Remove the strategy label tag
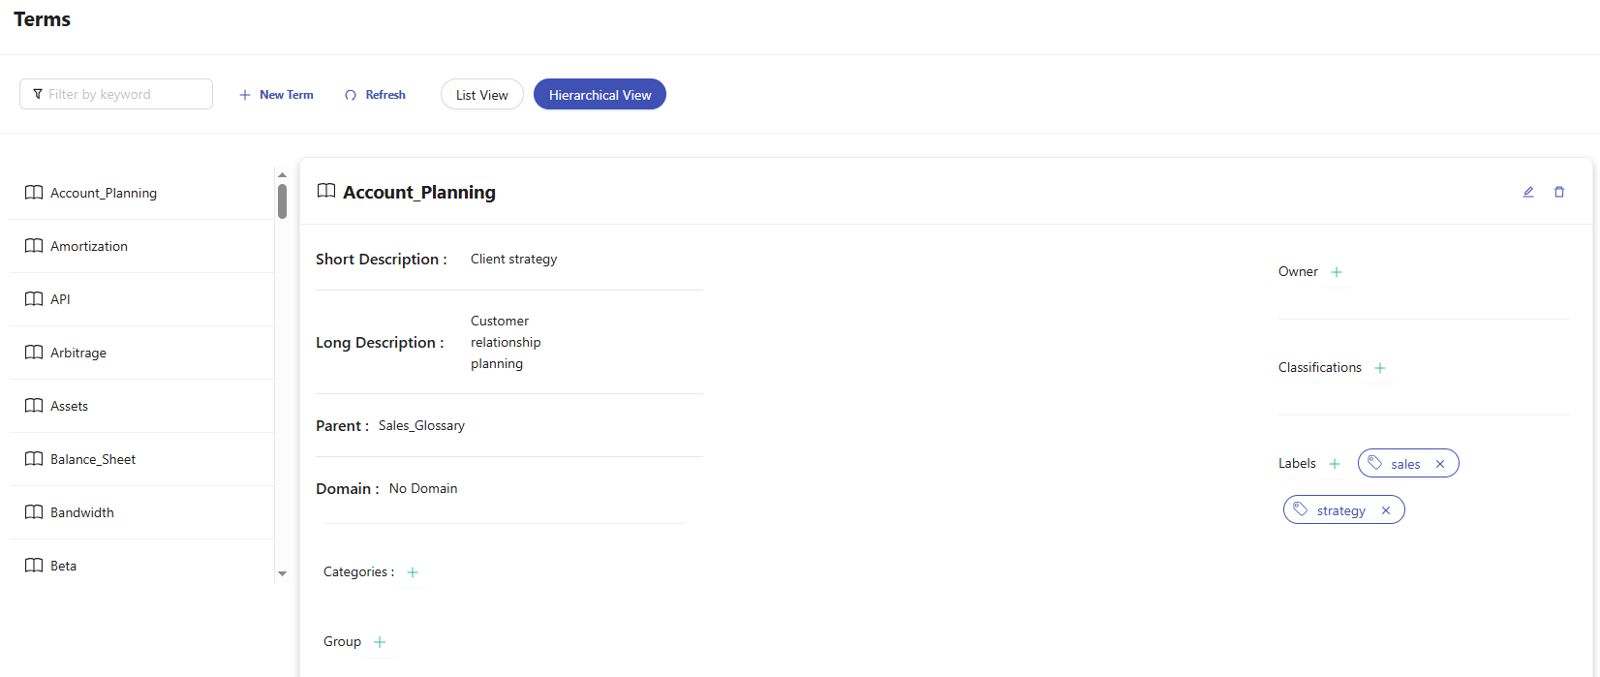Screen dimensions: 1600x677 (1386, 510)
